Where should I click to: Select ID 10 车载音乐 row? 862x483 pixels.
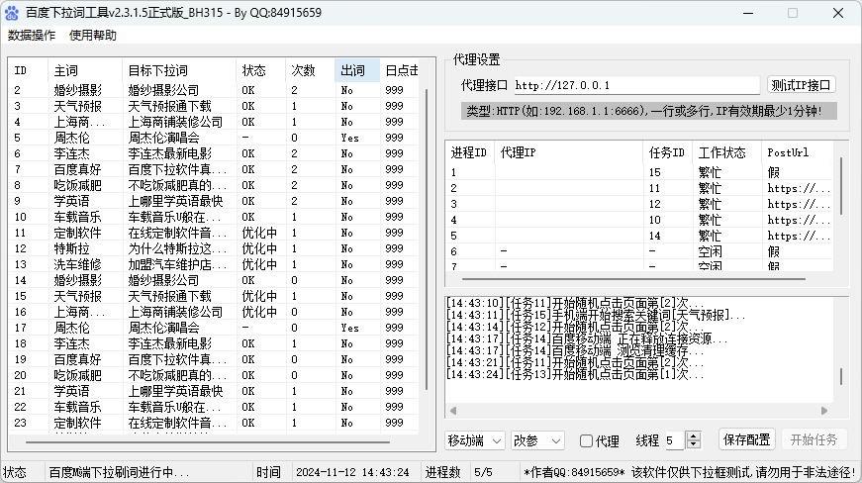(214, 217)
